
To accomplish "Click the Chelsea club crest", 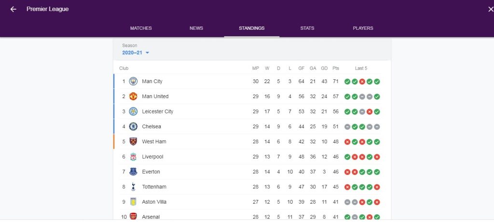I will point(133,126).
